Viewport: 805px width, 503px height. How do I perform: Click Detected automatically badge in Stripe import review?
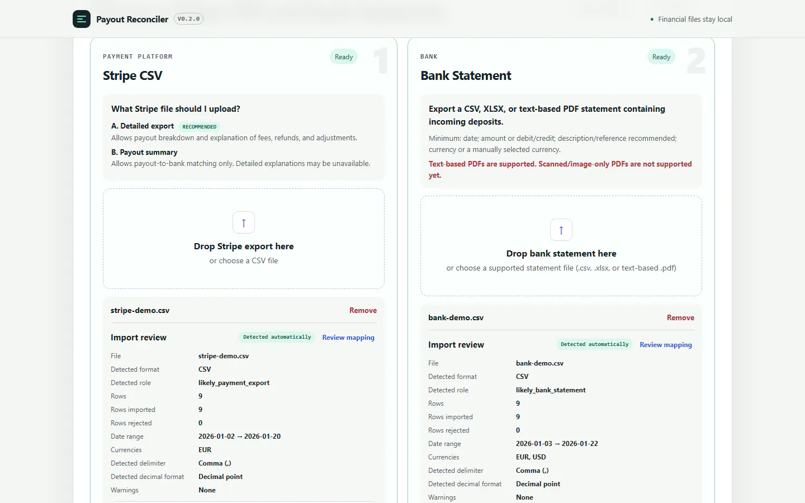277,337
